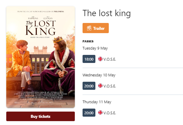Screen dimensions: 183x125
Task: Click V.O.S.E. label for Thursday screening
Action: point(110,113)
